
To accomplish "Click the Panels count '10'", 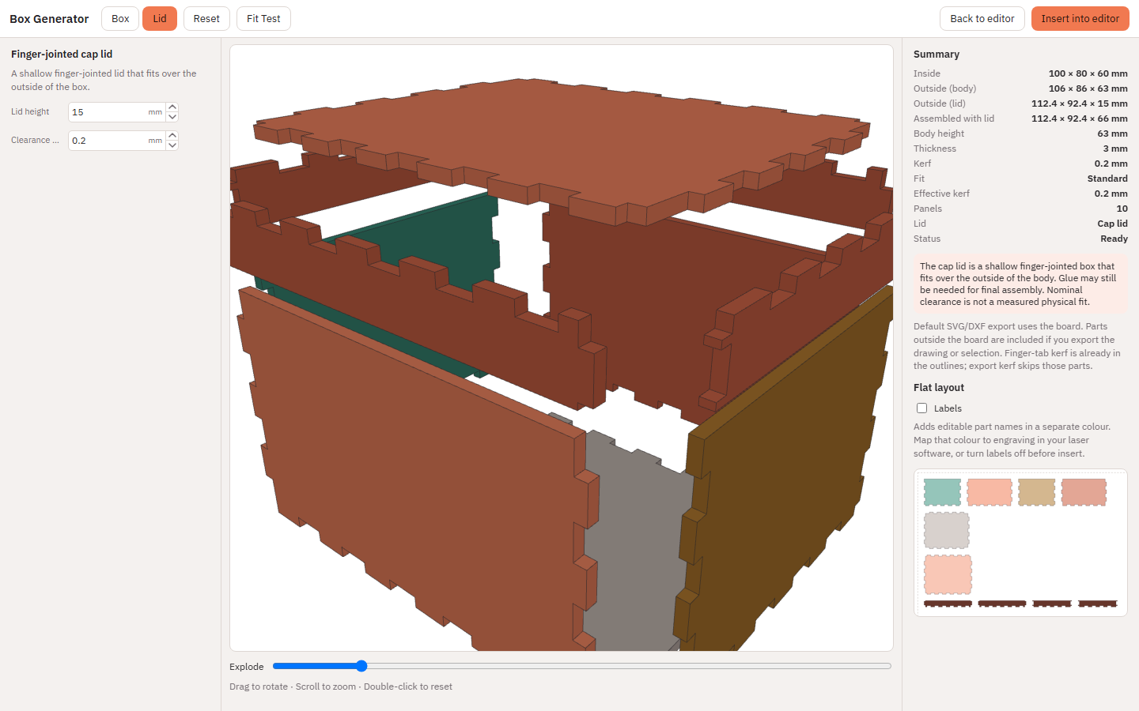I will tap(1122, 209).
